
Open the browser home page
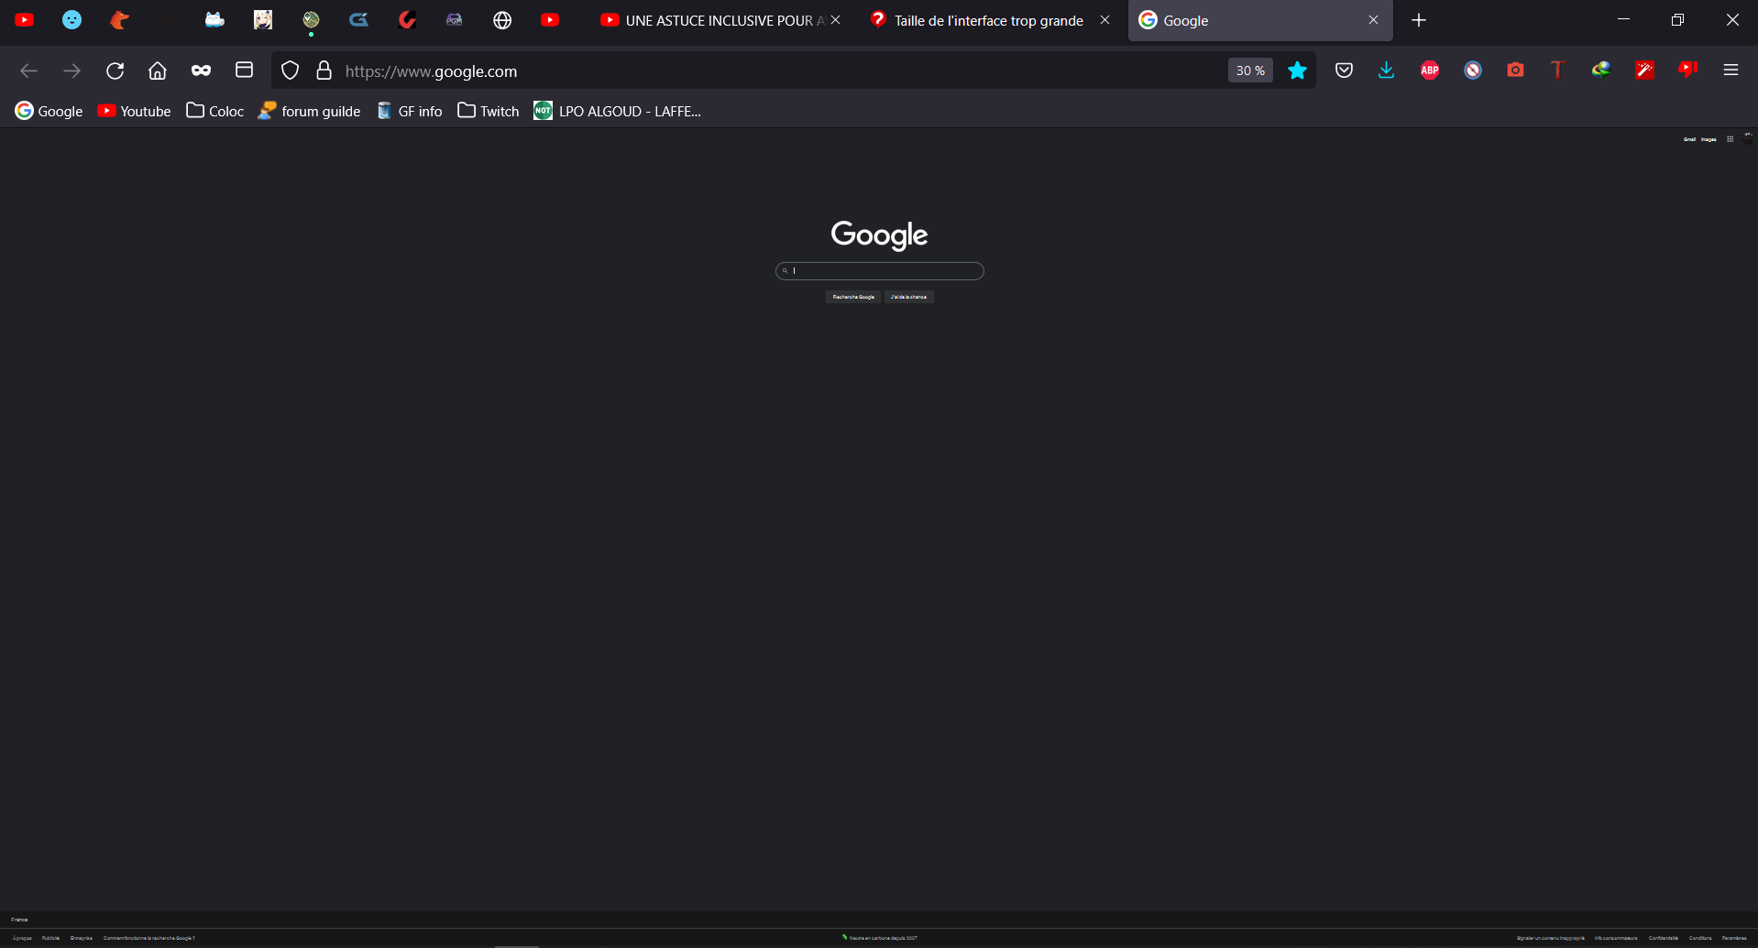tap(158, 71)
